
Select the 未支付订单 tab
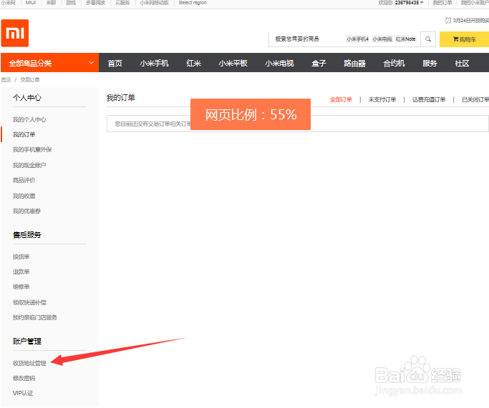tap(382, 99)
